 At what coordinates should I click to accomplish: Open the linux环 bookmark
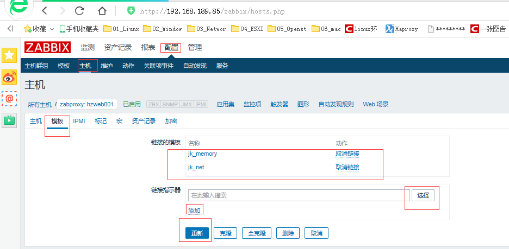pos(361,29)
